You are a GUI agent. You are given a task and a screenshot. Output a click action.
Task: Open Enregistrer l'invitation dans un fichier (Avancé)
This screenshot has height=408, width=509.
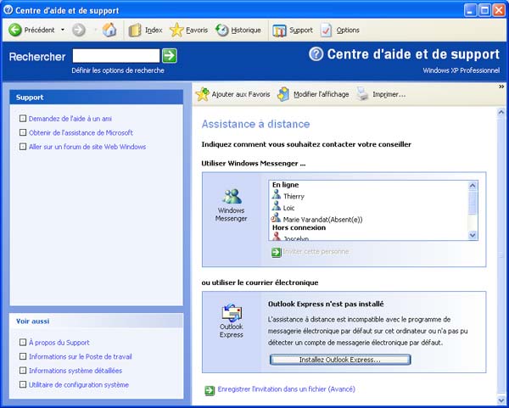coord(287,389)
